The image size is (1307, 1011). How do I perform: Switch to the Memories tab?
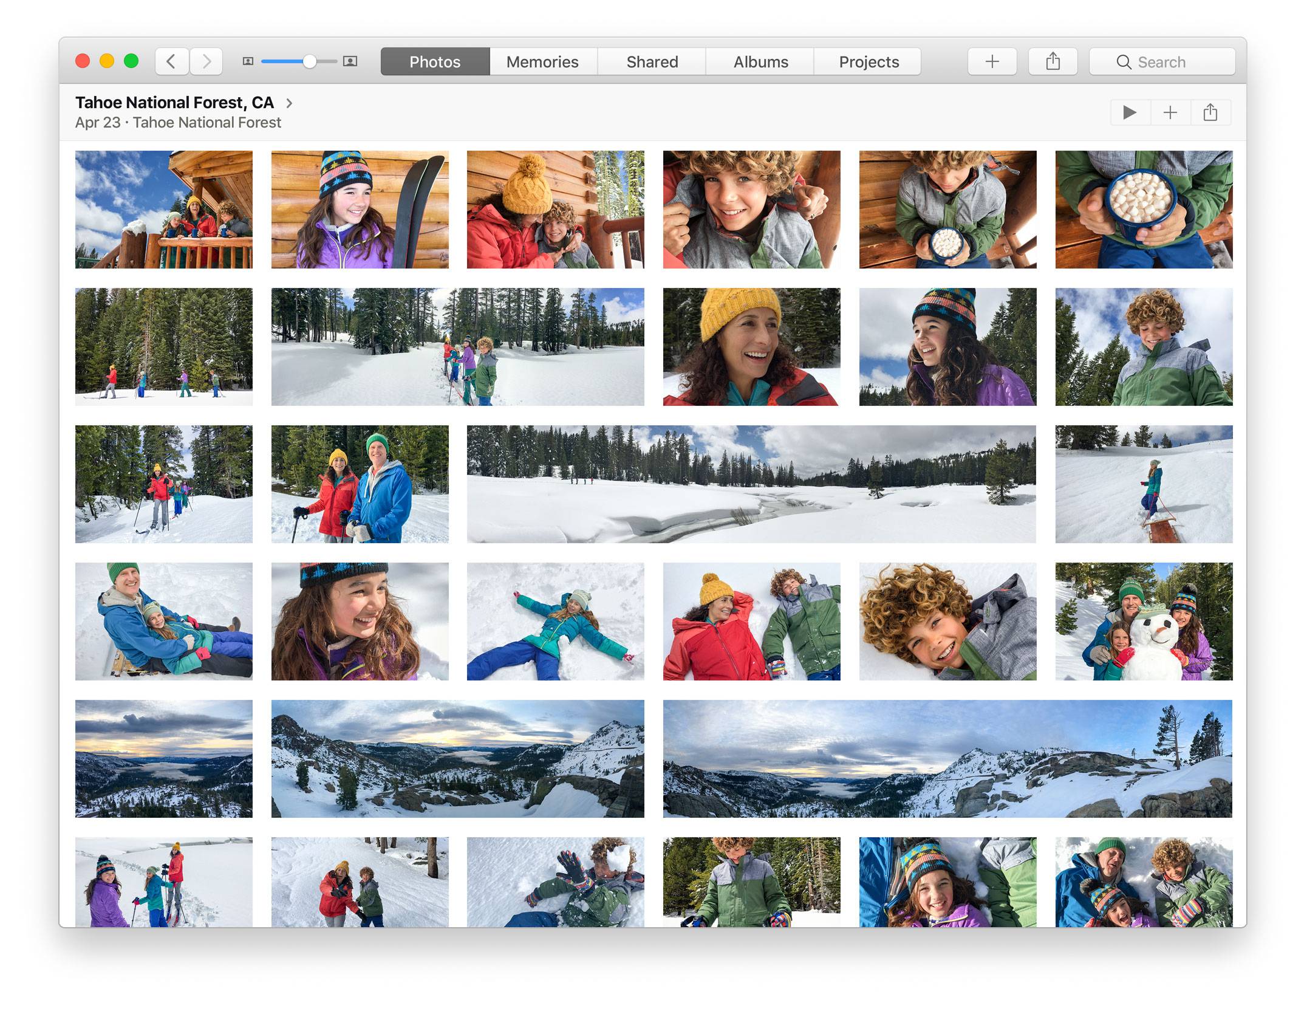(542, 61)
